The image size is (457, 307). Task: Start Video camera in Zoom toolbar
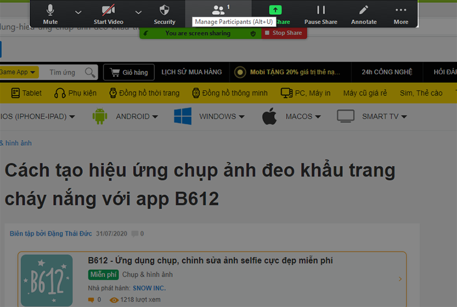[x=108, y=14]
